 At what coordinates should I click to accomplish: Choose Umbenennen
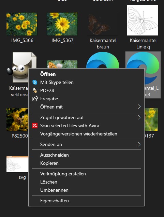pyautogui.click(x=86, y=190)
